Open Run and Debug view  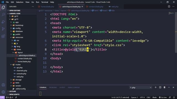3,22
